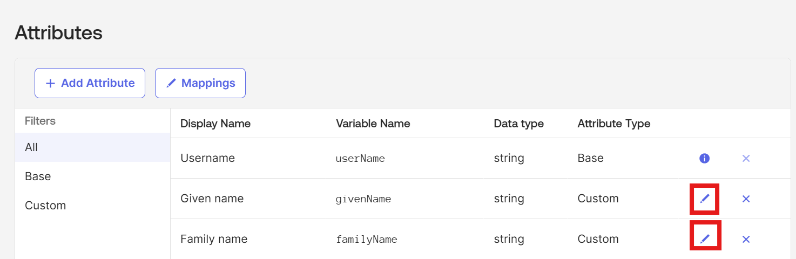
Task: Delete the Given name attribute
Action: [746, 199]
